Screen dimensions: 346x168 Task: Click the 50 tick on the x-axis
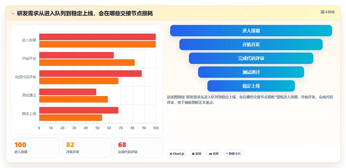(x=97, y=128)
